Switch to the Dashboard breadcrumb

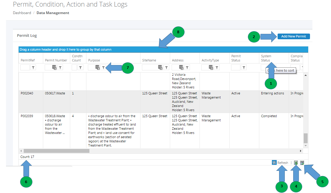tap(22, 13)
